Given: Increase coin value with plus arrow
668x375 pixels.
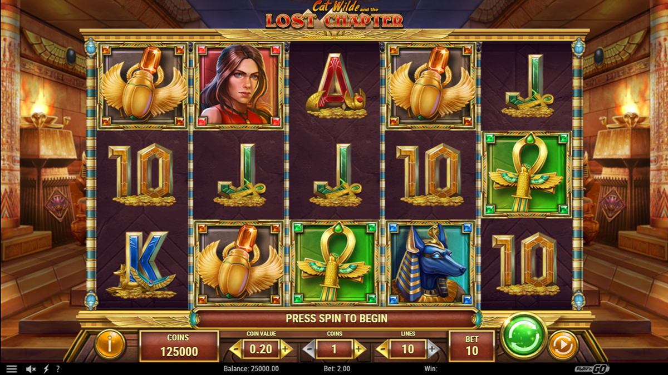Looking at the screenshot, I should (x=286, y=349).
